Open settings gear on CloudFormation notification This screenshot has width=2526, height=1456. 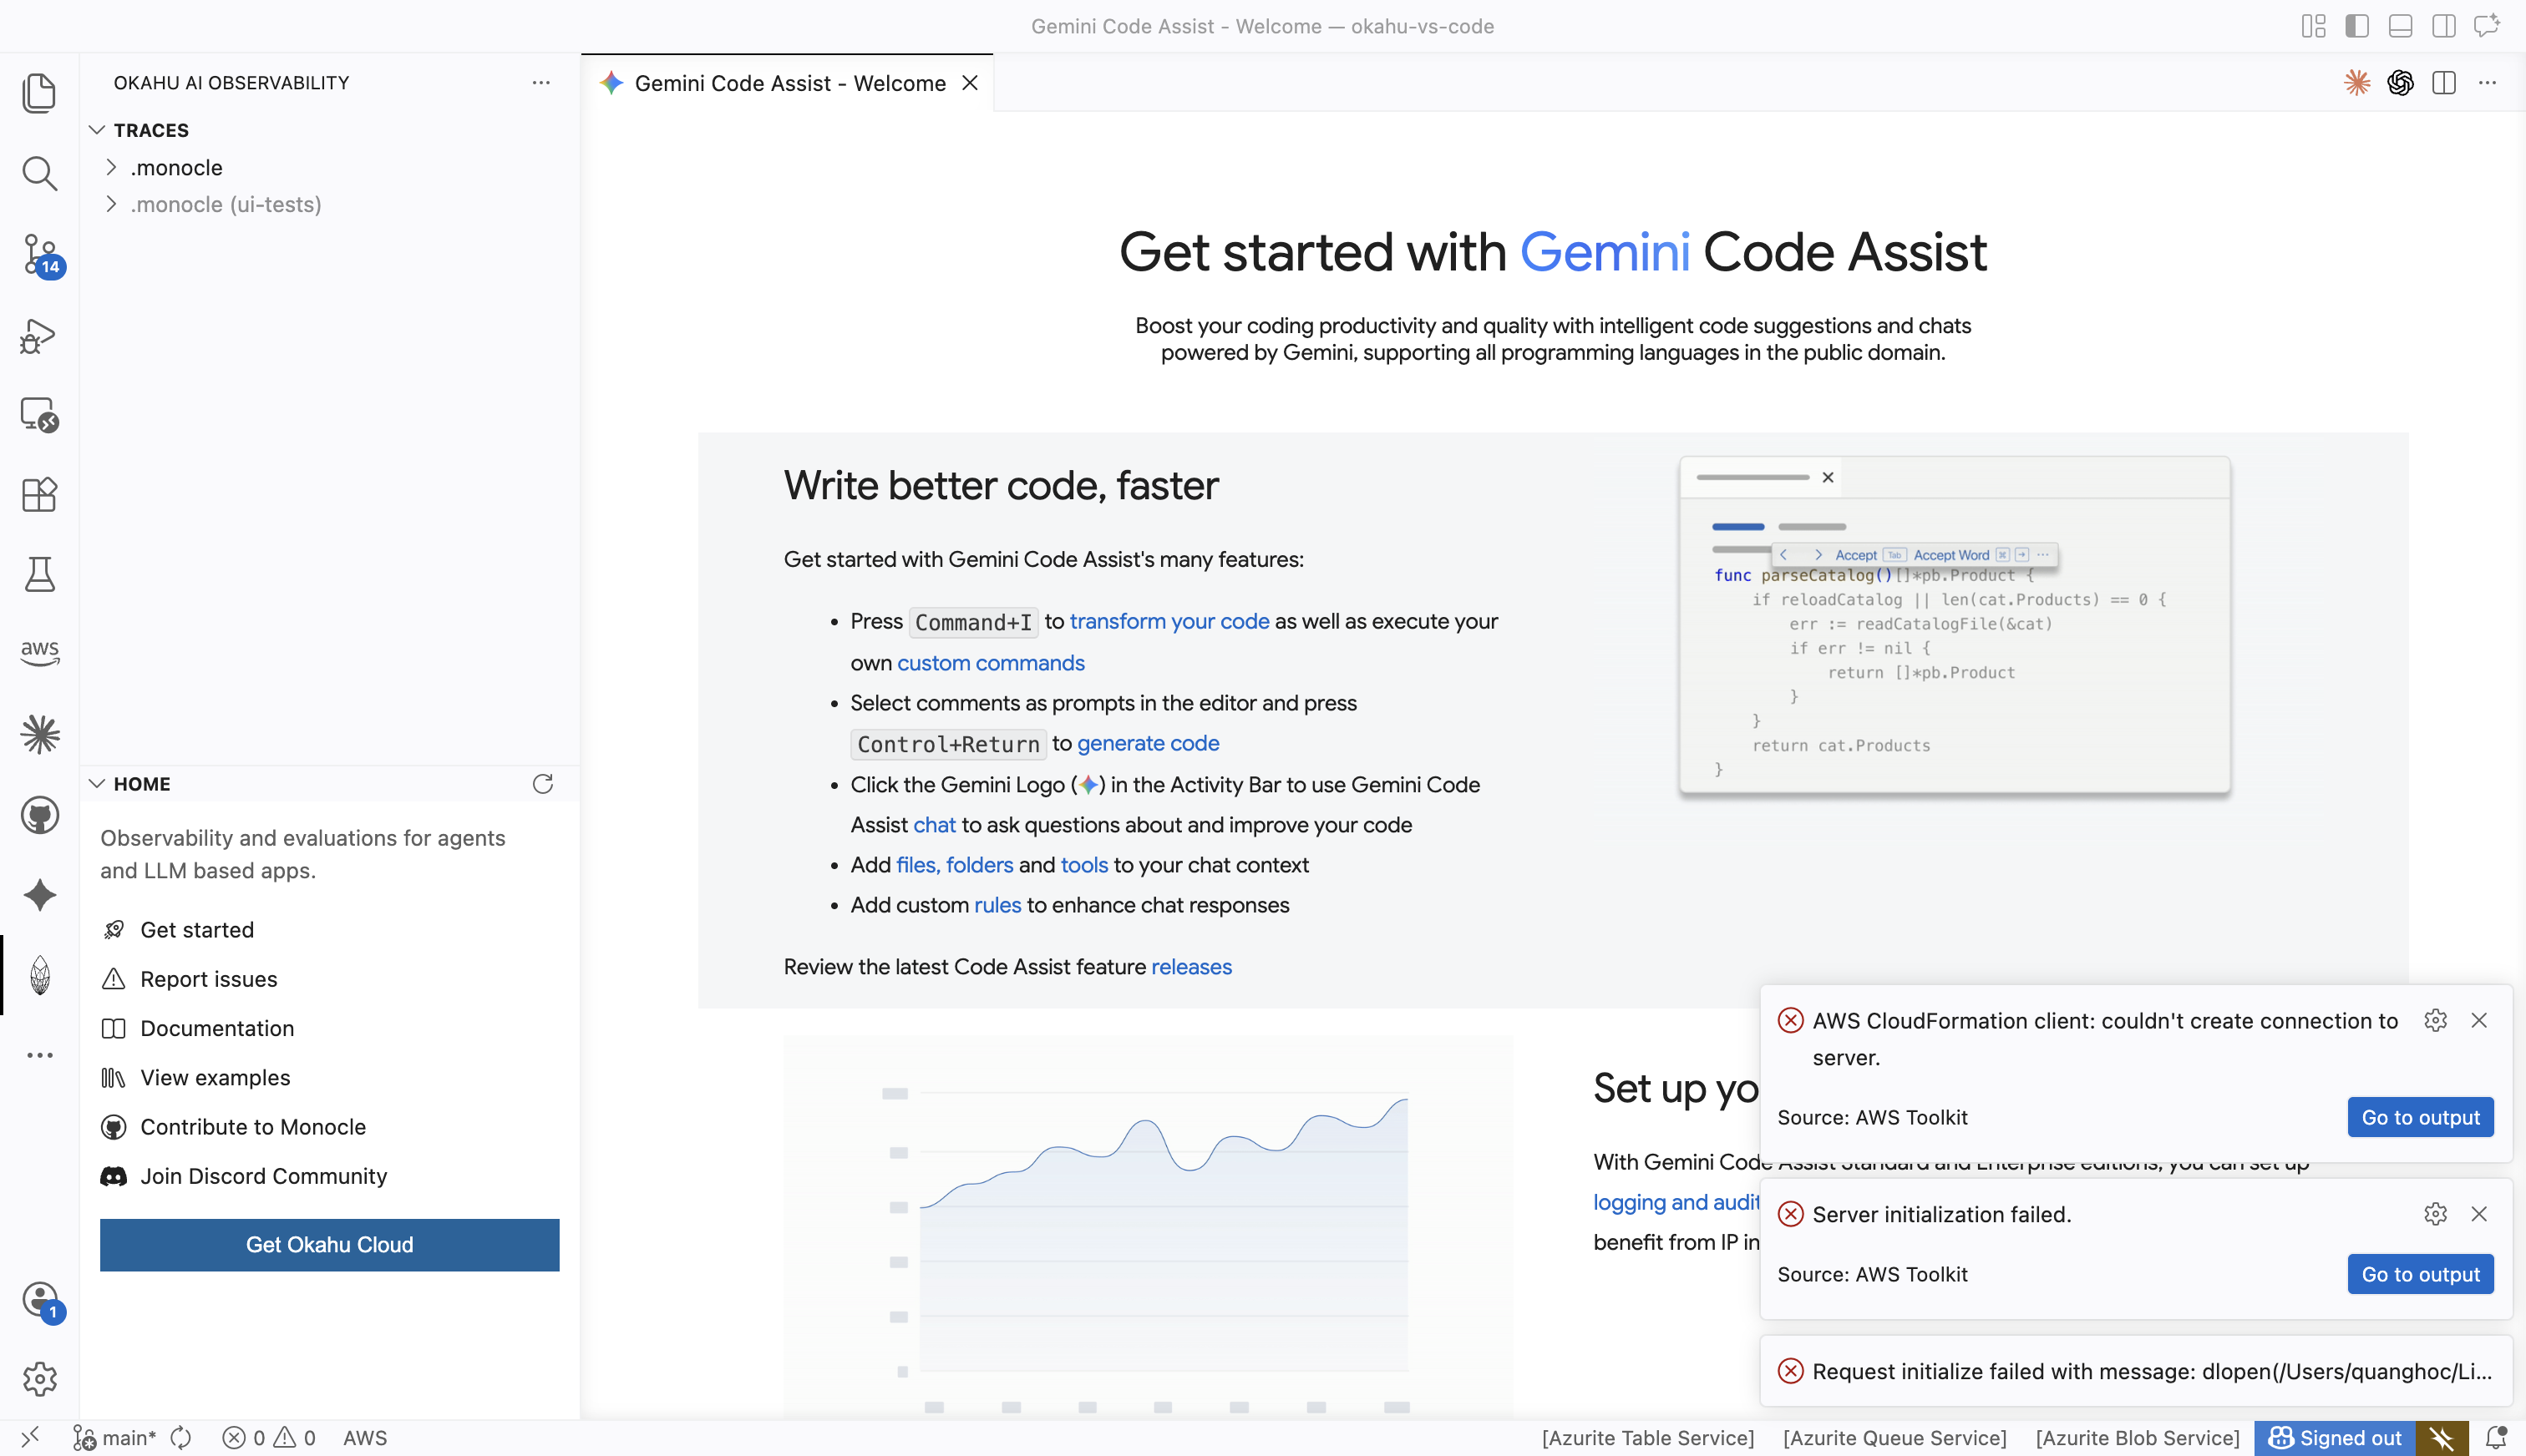[x=2436, y=1020]
